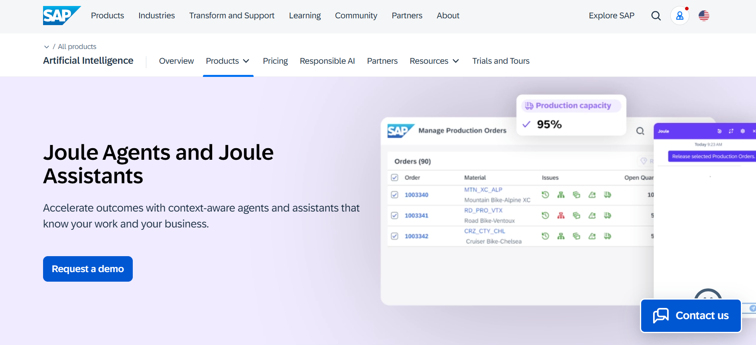Go to the Responsible AI tab
The width and height of the screenshot is (756, 345).
click(327, 61)
